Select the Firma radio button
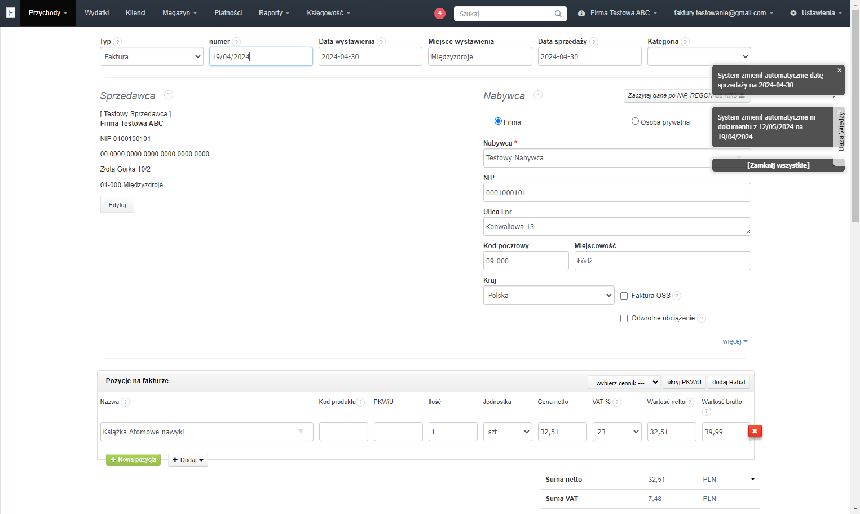Viewport: 860px width, 514px height. point(498,121)
